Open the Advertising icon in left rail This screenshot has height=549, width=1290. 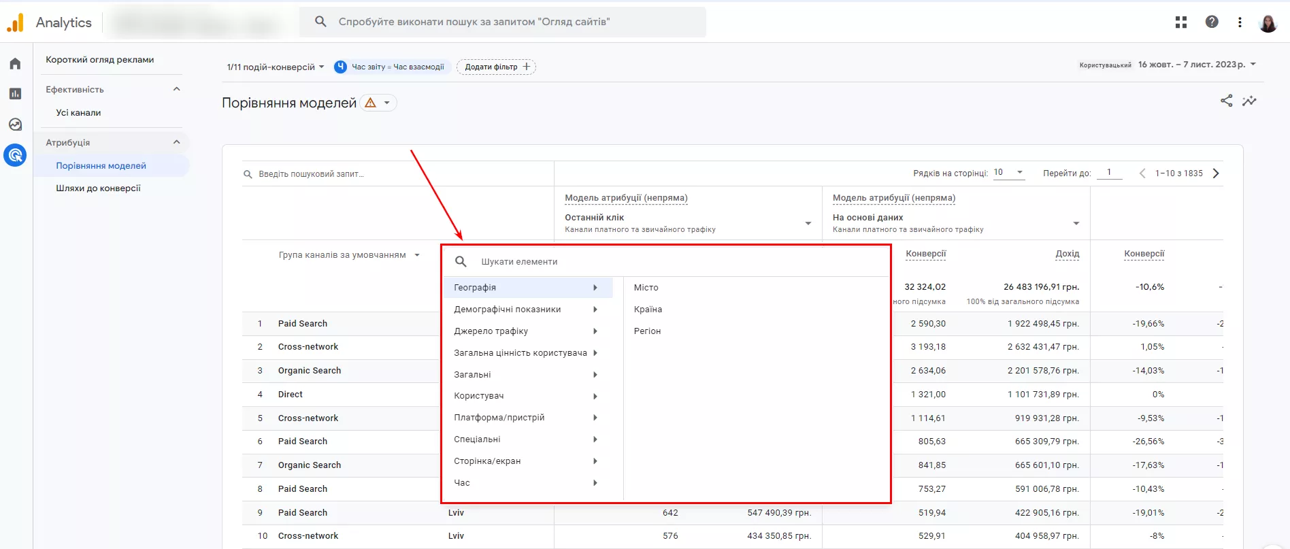(15, 155)
